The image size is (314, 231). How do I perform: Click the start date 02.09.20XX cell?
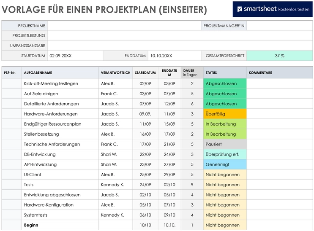point(75,56)
